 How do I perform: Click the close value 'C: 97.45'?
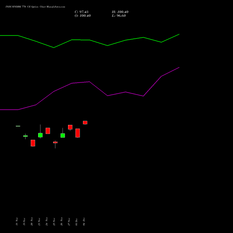82,12
